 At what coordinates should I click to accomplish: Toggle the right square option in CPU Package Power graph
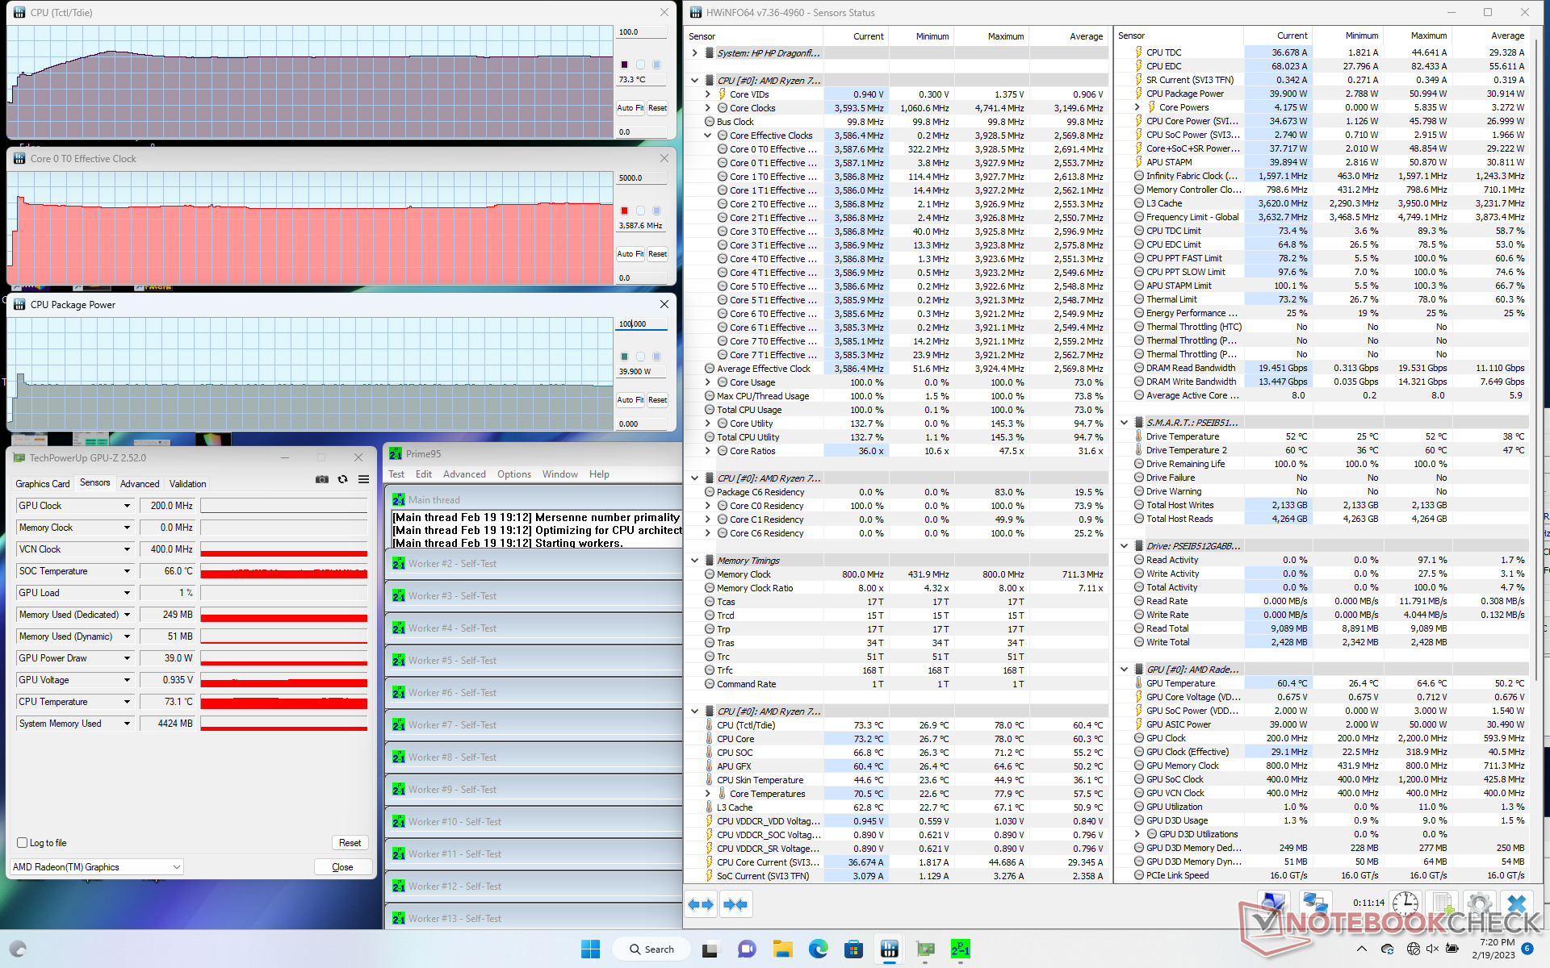tap(656, 357)
